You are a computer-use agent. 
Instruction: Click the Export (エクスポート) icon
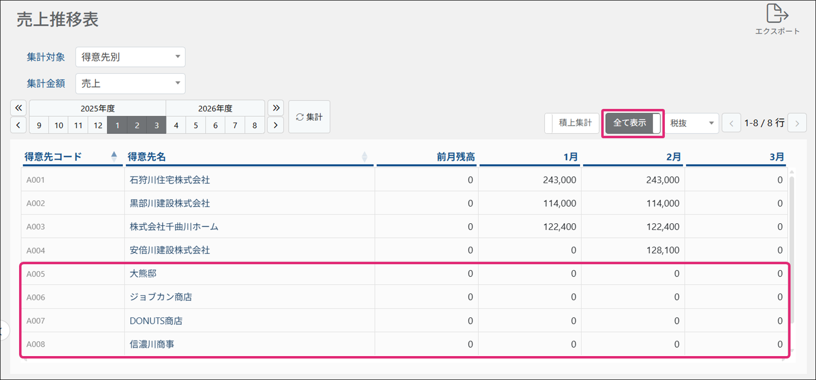(777, 19)
